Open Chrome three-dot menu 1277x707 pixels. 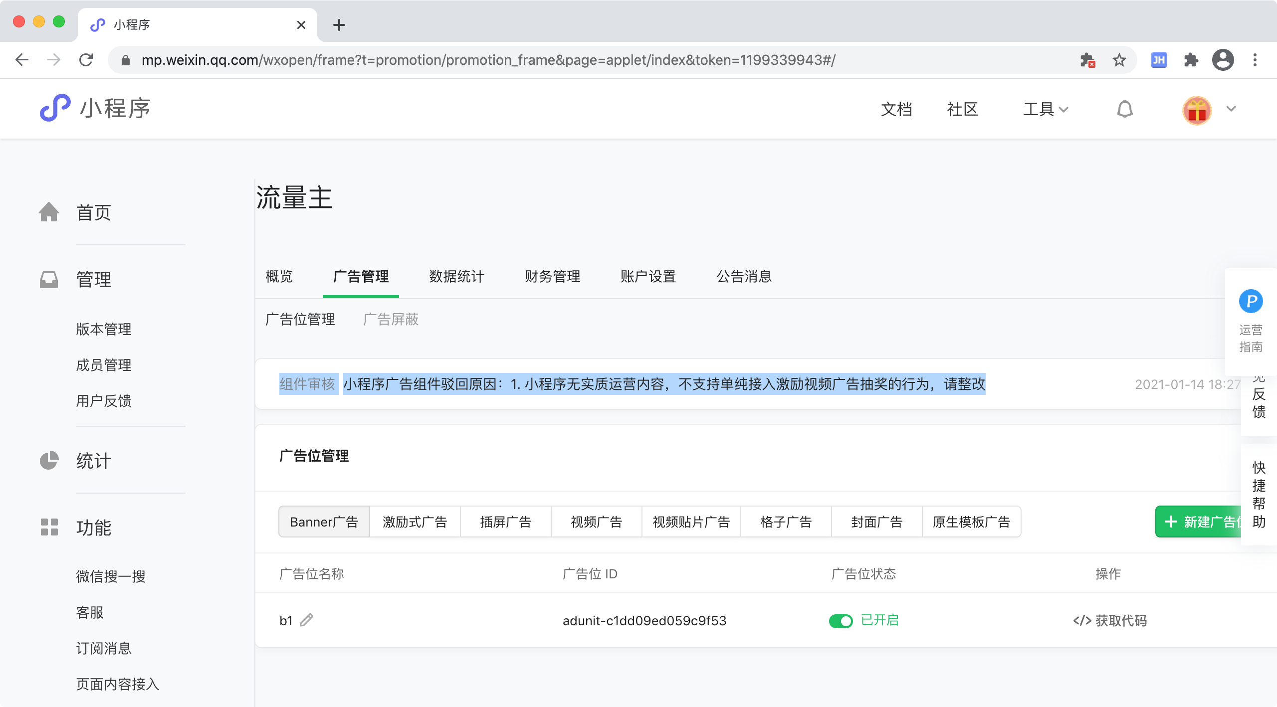coord(1255,60)
